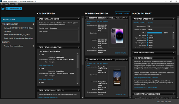Expand the Tags and Comments section
This screenshot has height=104, width=179.
tap(173, 53)
